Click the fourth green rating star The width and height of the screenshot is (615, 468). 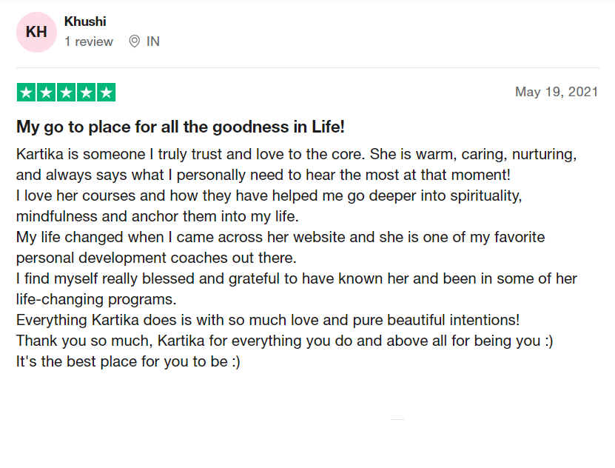click(x=87, y=93)
